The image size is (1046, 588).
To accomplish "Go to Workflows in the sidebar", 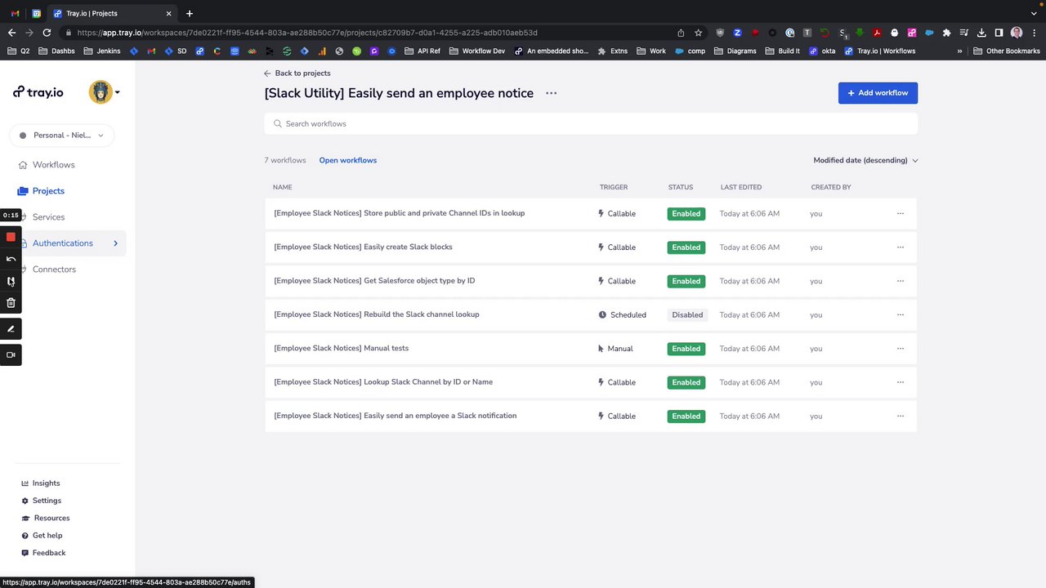I will tap(53, 165).
